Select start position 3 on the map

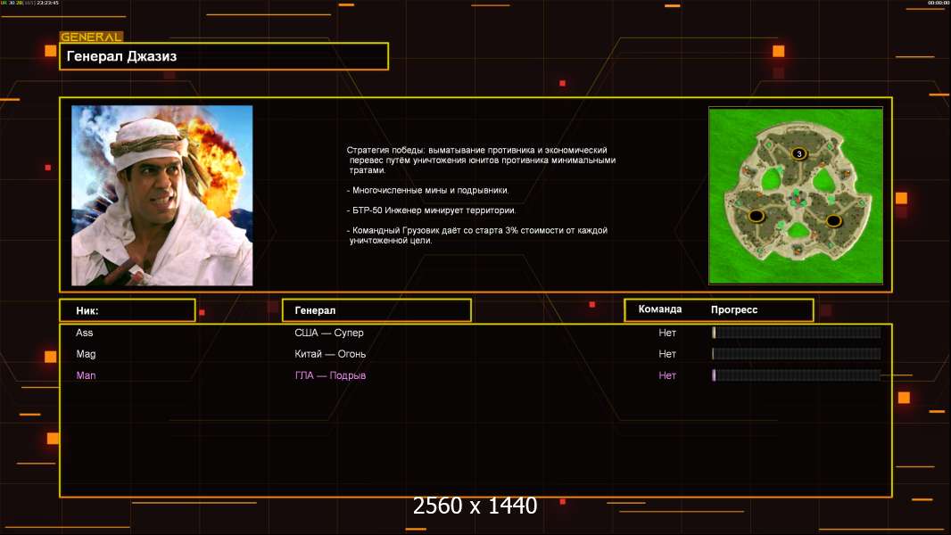(798, 153)
